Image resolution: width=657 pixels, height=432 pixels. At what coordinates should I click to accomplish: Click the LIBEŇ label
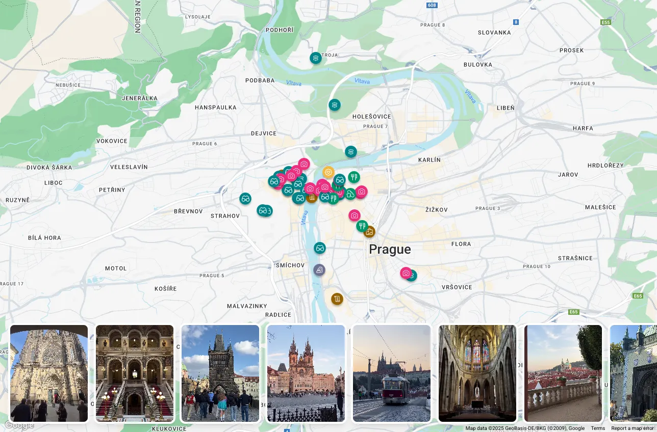pos(506,108)
